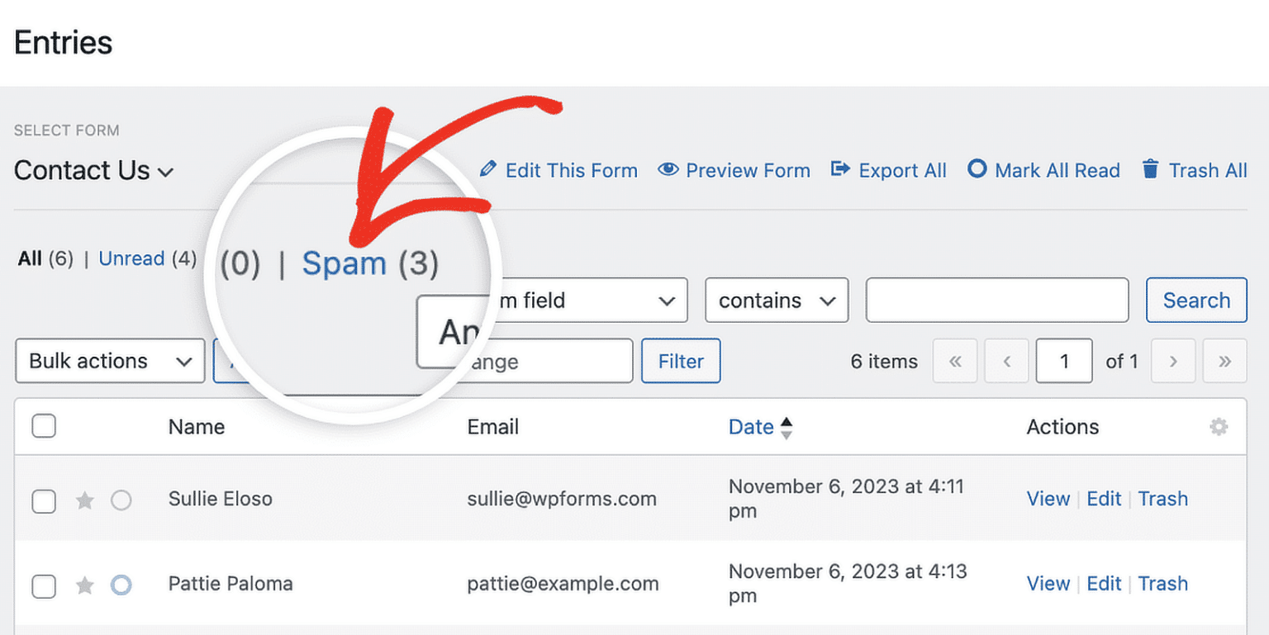The height and width of the screenshot is (635, 1269).
Task: Click the trash icon beside Trash All
Action: (1149, 170)
